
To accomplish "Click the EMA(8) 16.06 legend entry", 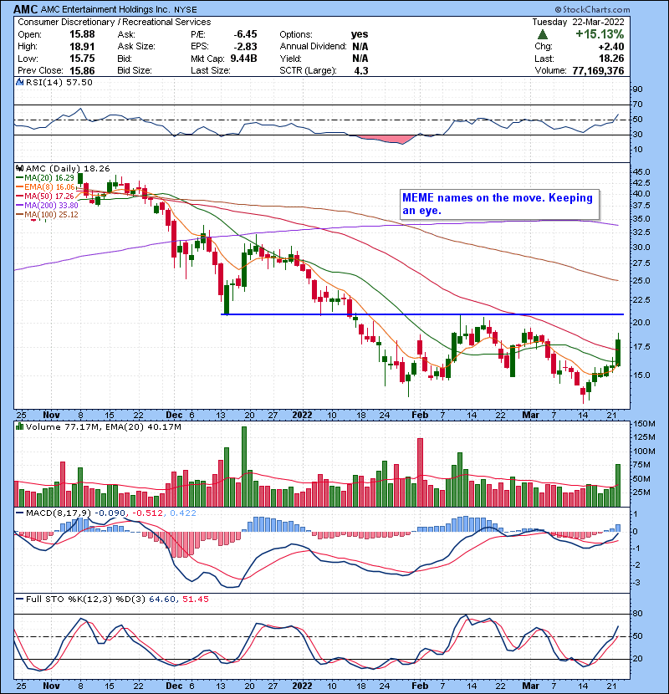I will point(46,187).
